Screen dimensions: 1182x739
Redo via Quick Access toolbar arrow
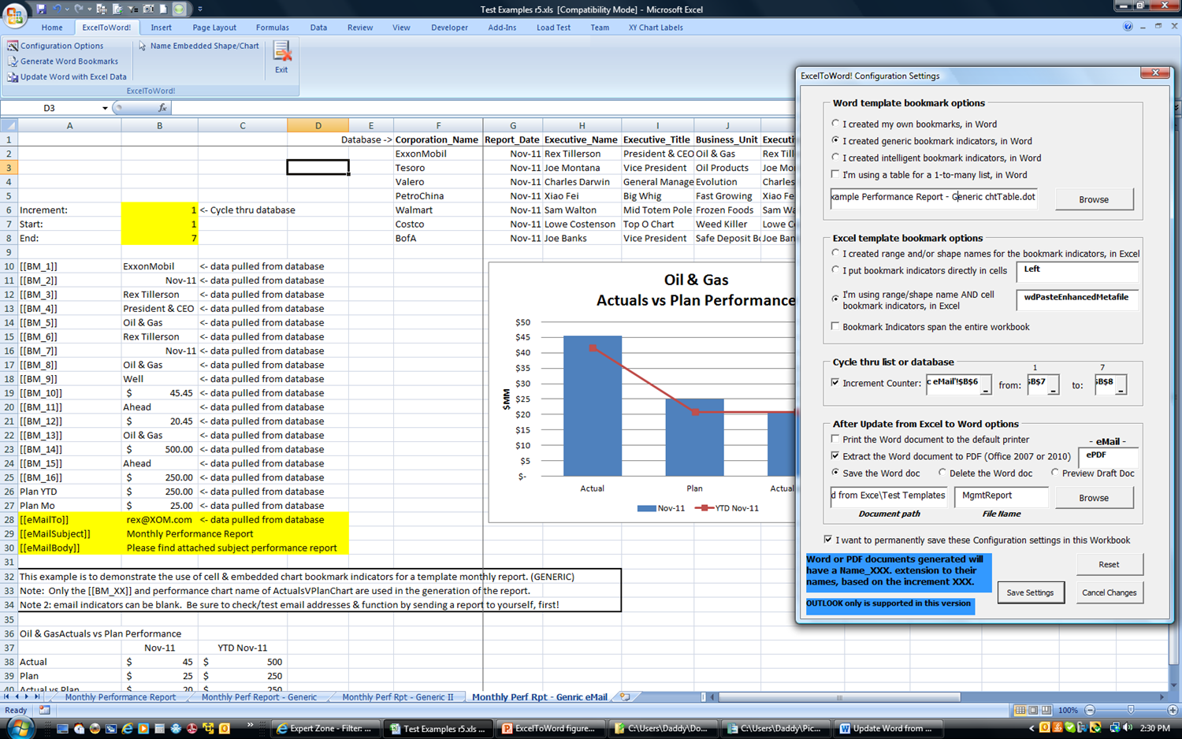pos(79,9)
